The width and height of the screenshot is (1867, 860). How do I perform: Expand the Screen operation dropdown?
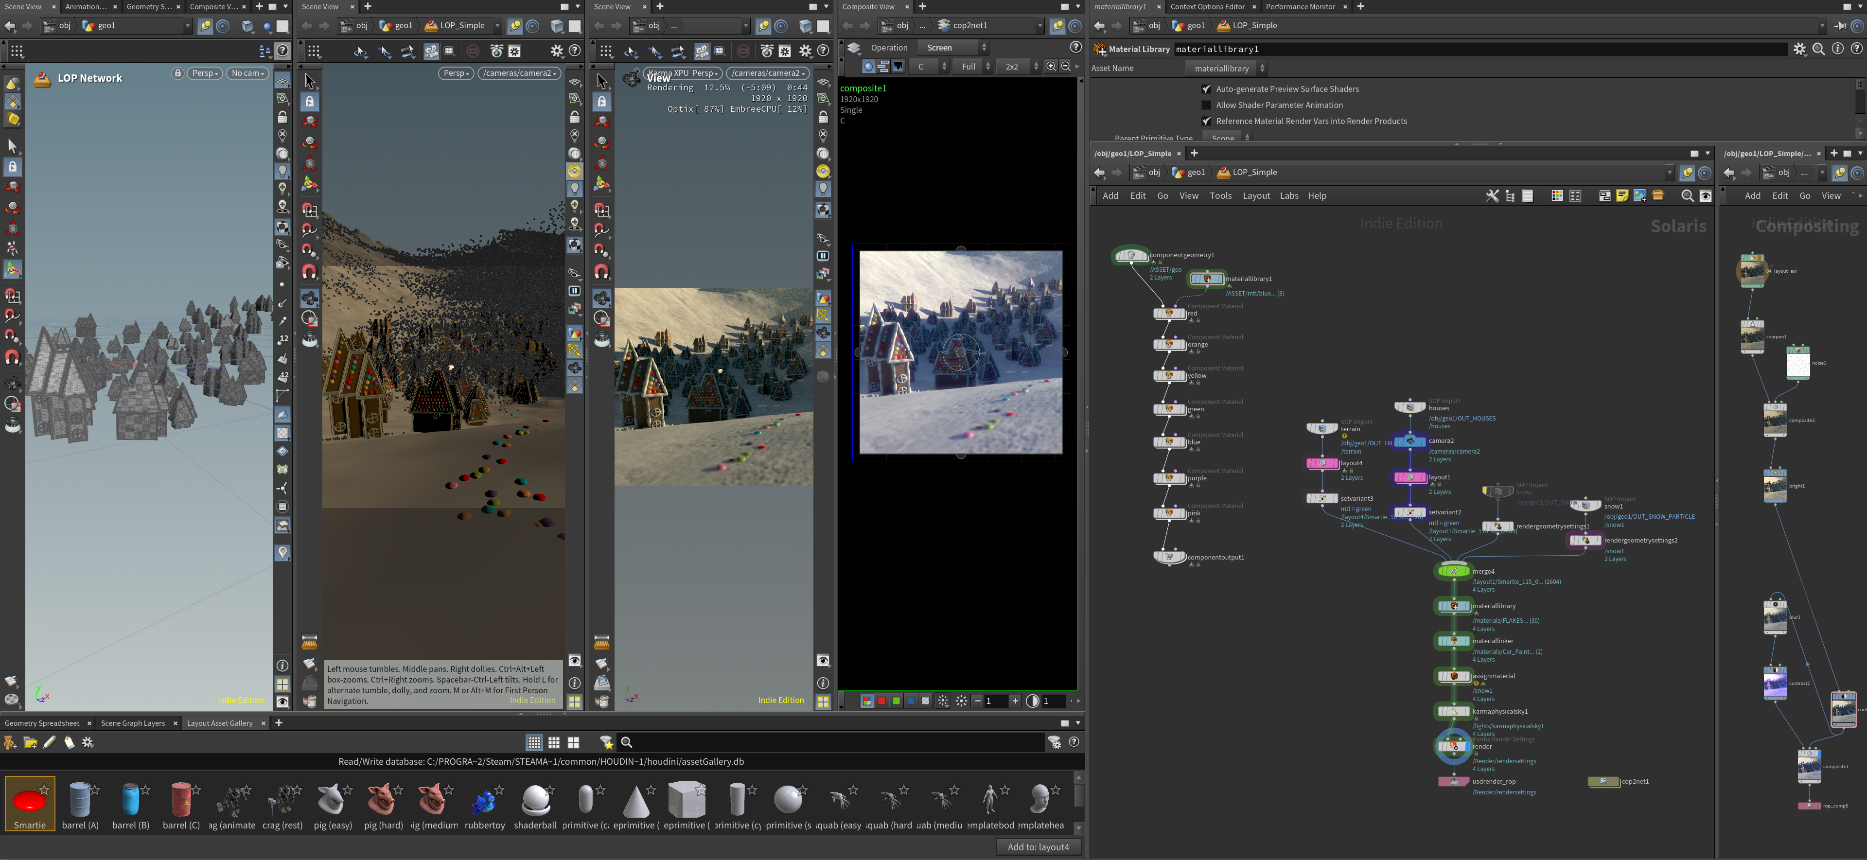(953, 48)
